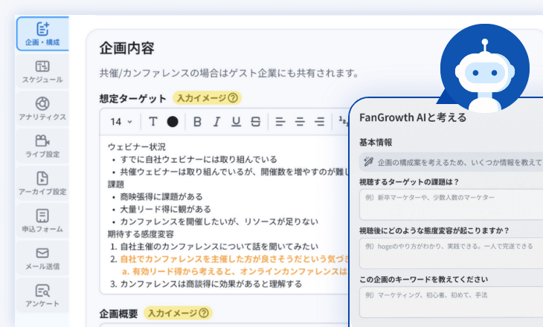543x327 pixels.
Task: Open the アーカイブ設定 sidebar tab
Action: click(x=42, y=184)
